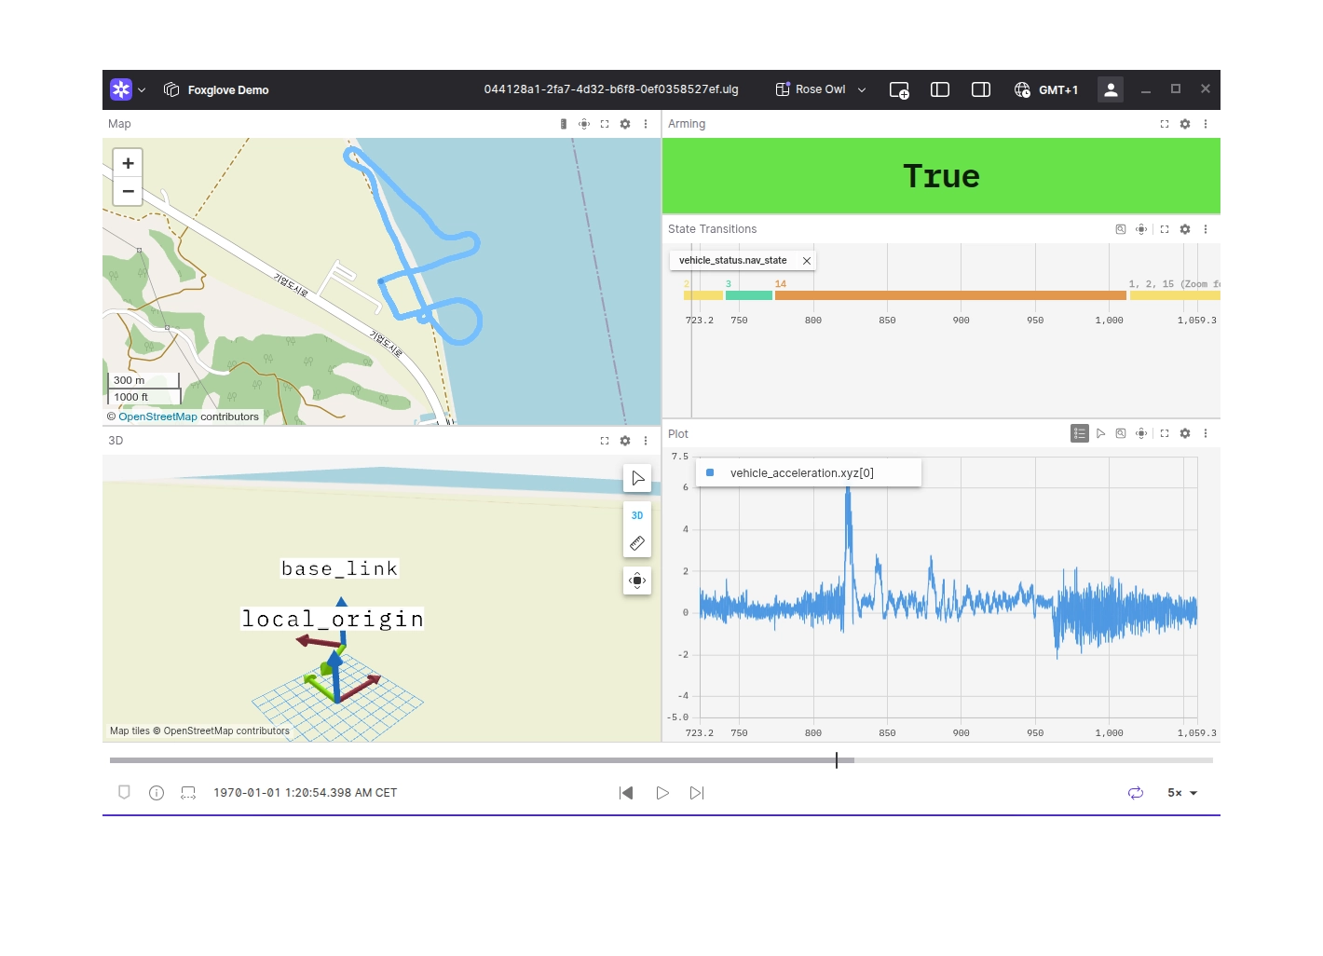
Task: Toggle the 3D camera mode button
Action: point(637,515)
